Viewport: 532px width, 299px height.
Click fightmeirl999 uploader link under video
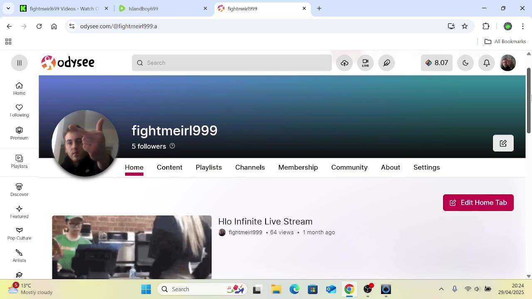(245, 233)
